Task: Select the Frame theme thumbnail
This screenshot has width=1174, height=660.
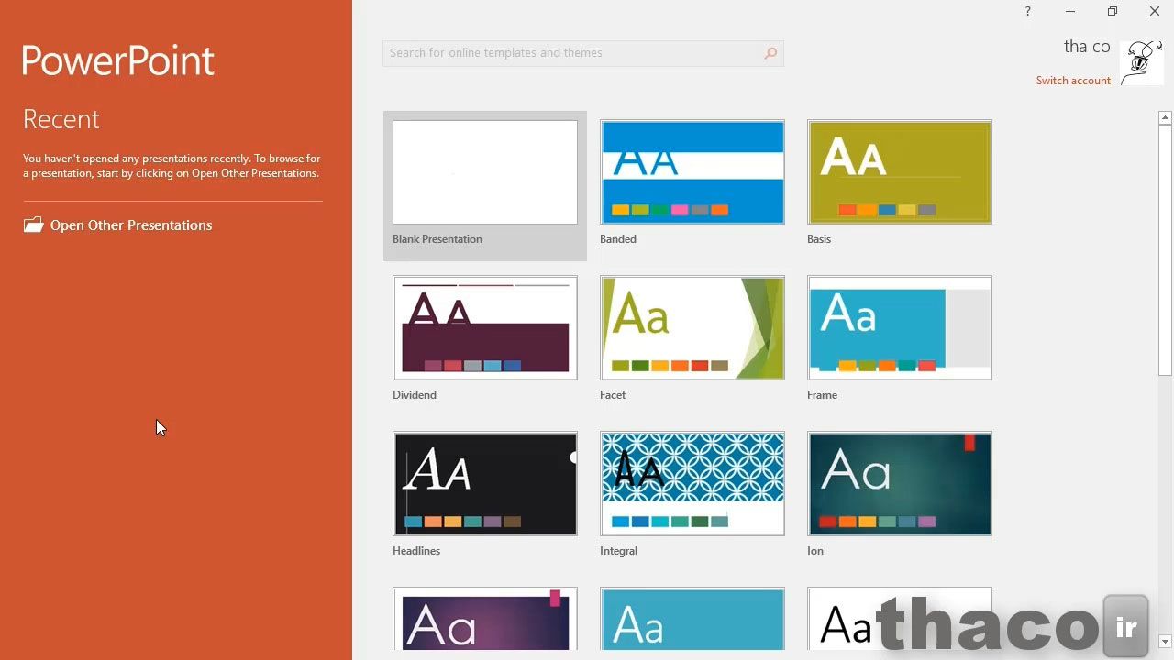Action: click(x=900, y=328)
